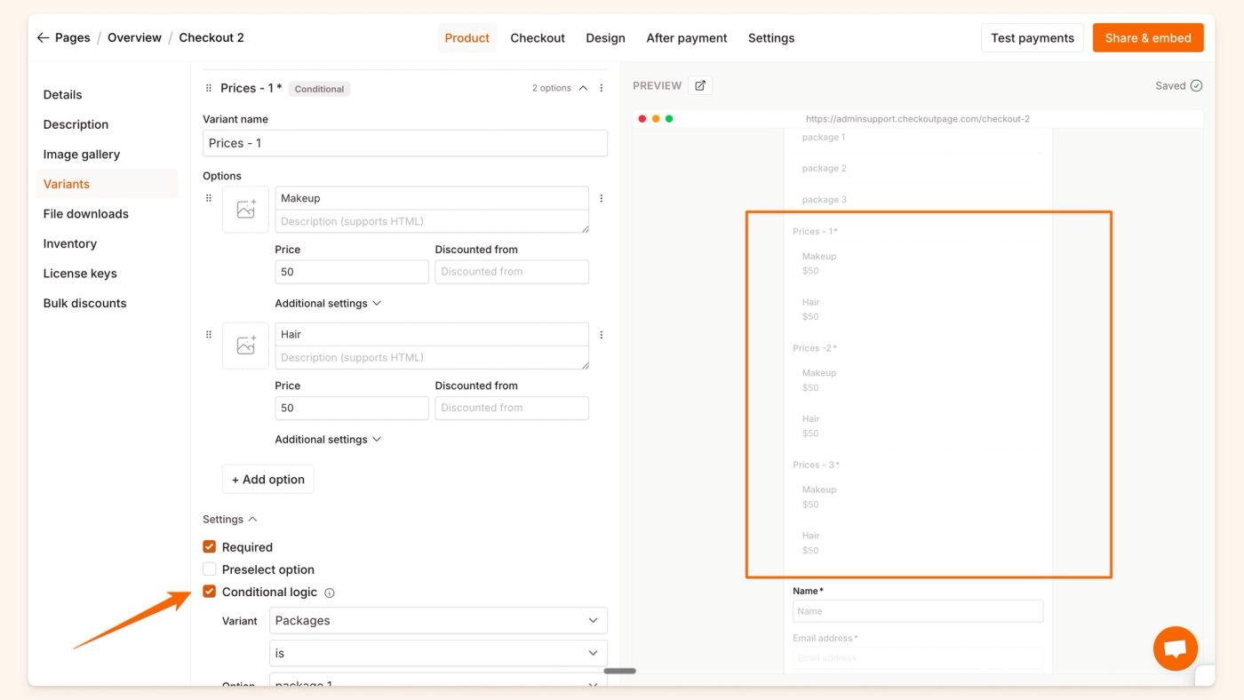
Task: Click the Makeup option name field
Action: pyautogui.click(x=432, y=198)
